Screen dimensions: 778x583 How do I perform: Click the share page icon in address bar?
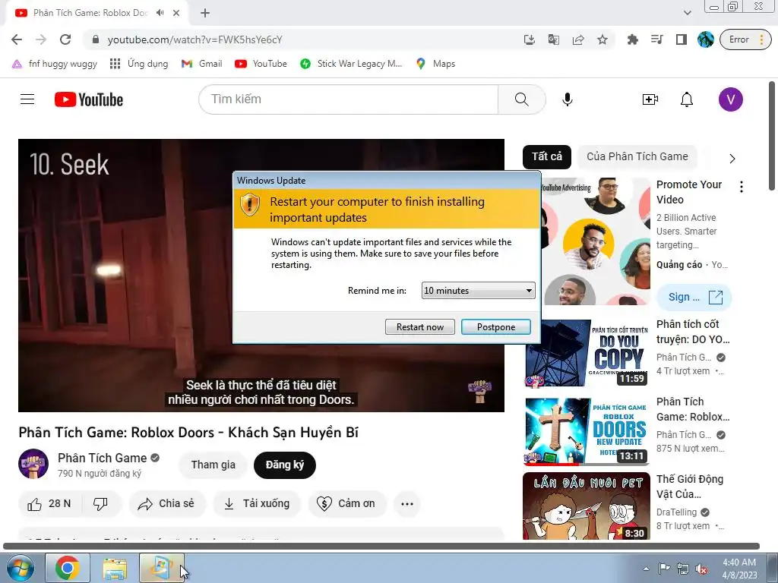tap(578, 39)
